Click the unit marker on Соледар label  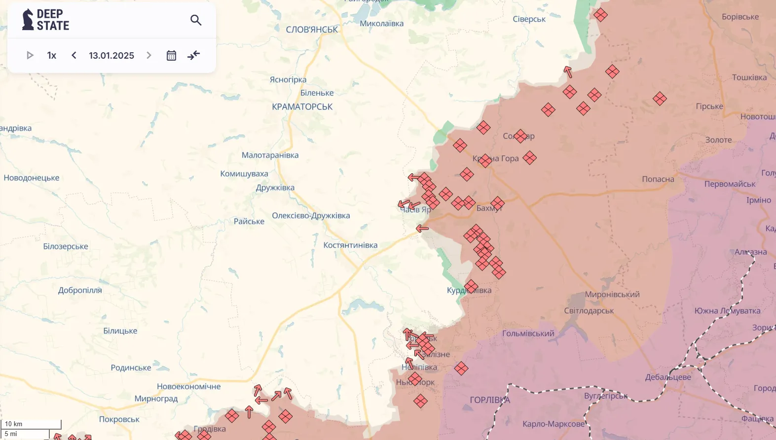pos(520,136)
